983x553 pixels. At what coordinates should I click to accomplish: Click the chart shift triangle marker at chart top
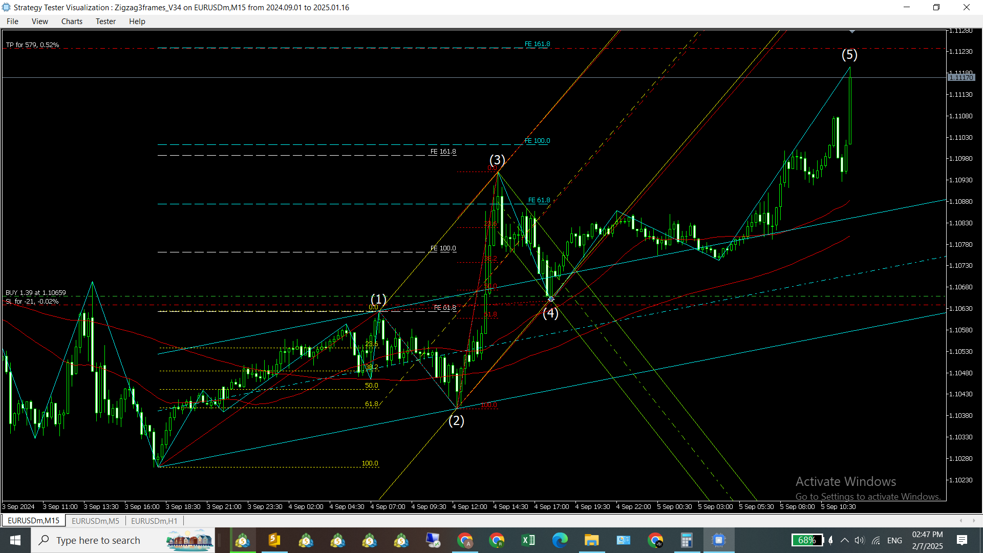[x=852, y=32]
